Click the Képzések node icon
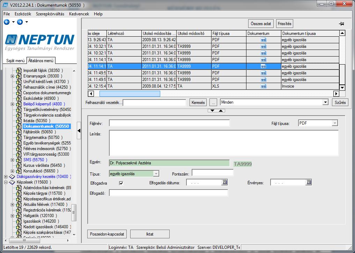The height and width of the screenshot is (253, 355). (12, 182)
